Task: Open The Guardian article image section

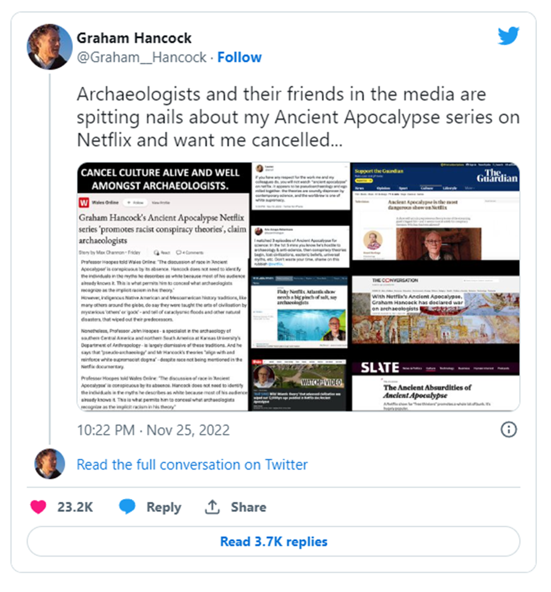Action: pos(435,212)
